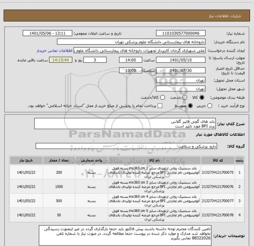Image resolution: width=254 pixels, height=246 pixels.
Task: Click the کد کالا column header
Action: point(218,160)
